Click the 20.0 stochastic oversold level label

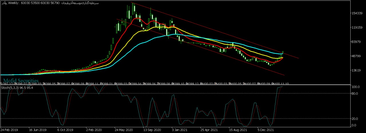[355, 118]
